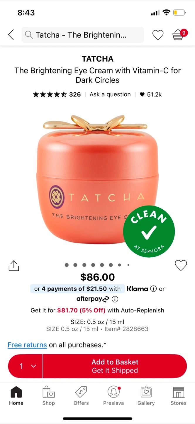
Task: Select the third image carousel dot
Action: 84,265
